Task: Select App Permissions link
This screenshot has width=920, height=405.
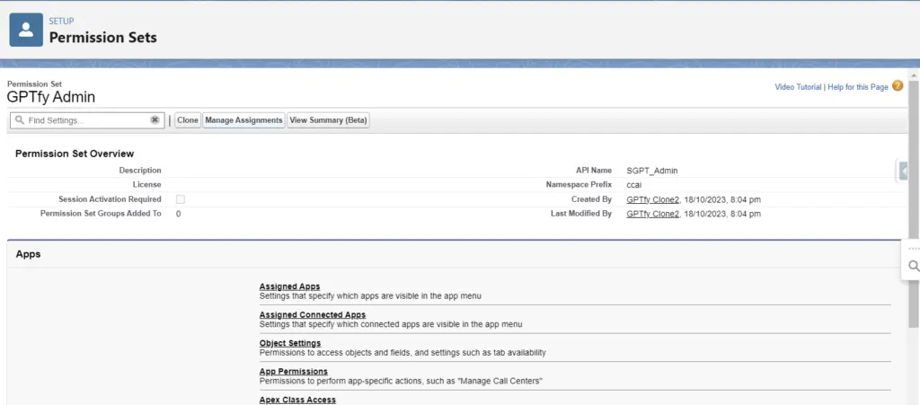Action: pyautogui.click(x=293, y=371)
